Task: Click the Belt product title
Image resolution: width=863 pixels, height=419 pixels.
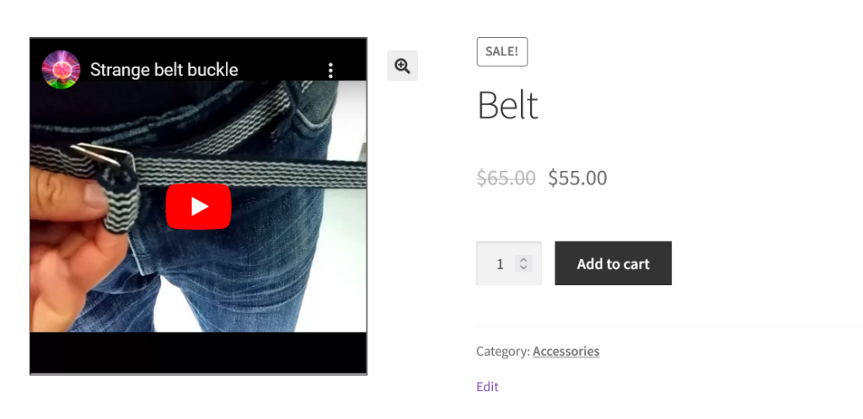Action: [x=507, y=105]
